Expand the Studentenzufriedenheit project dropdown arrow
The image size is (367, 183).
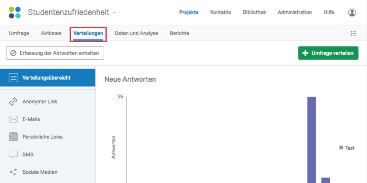(114, 12)
